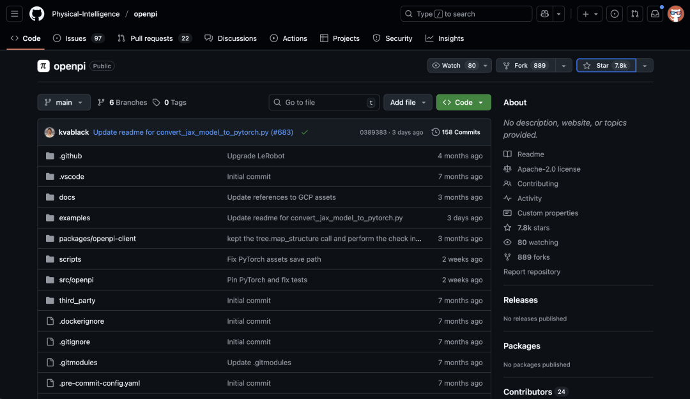Open the Watch notifications dropdown arrow
The width and height of the screenshot is (690, 399).
tap(486, 66)
